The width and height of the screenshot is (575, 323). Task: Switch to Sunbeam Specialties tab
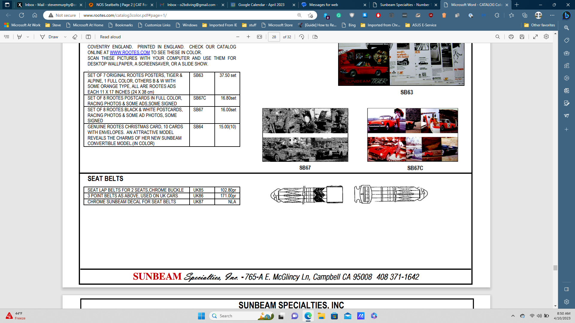[x=404, y=5]
